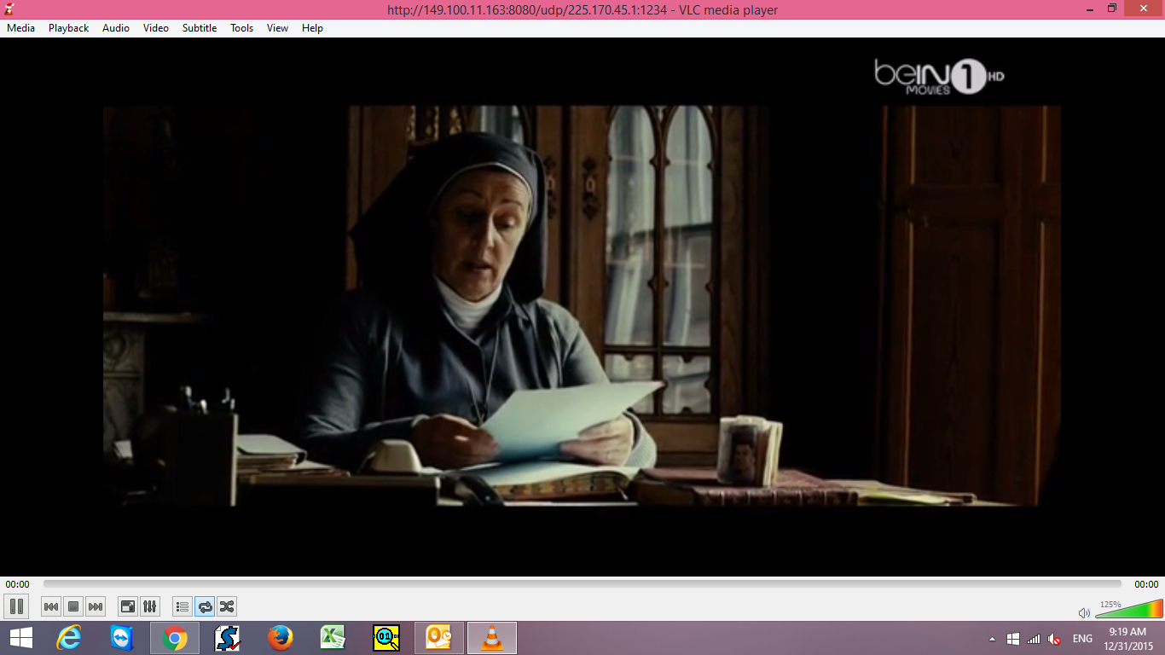The width and height of the screenshot is (1165, 655).
Task: Open the Help menu
Action: click(313, 28)
